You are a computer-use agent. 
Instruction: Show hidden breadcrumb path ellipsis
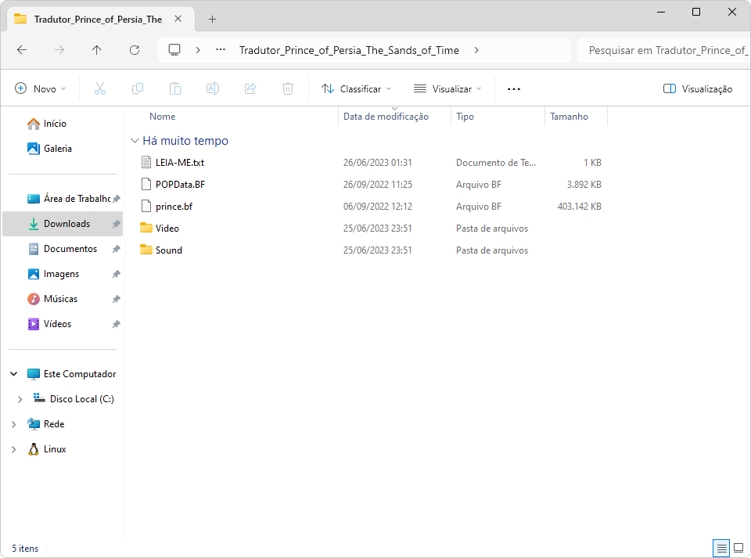(x=221, y=50)
